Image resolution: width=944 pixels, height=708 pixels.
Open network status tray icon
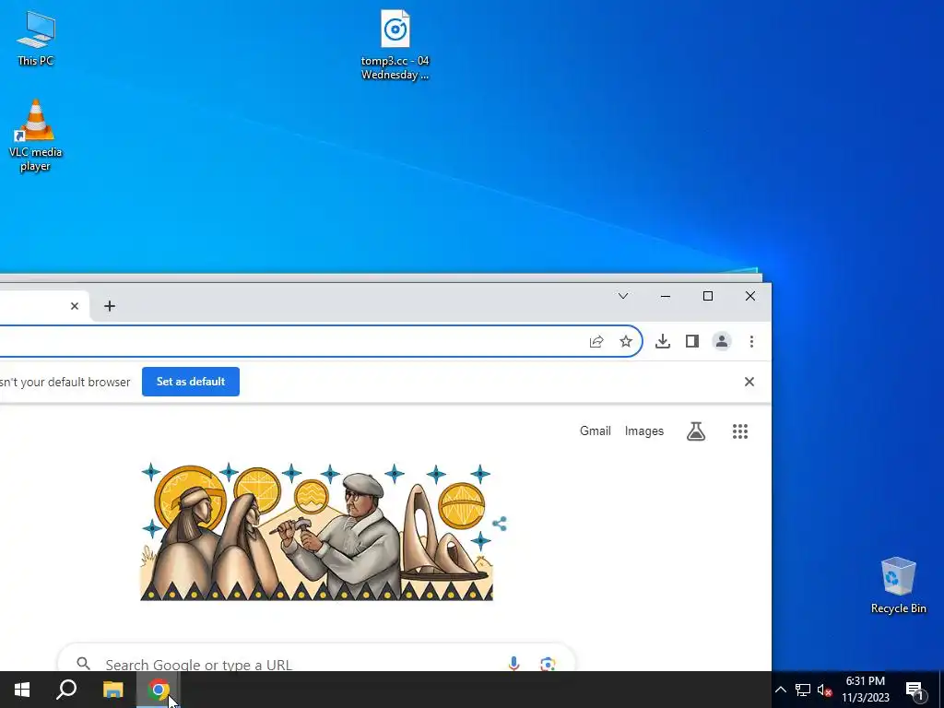click(x=803, y=690)
